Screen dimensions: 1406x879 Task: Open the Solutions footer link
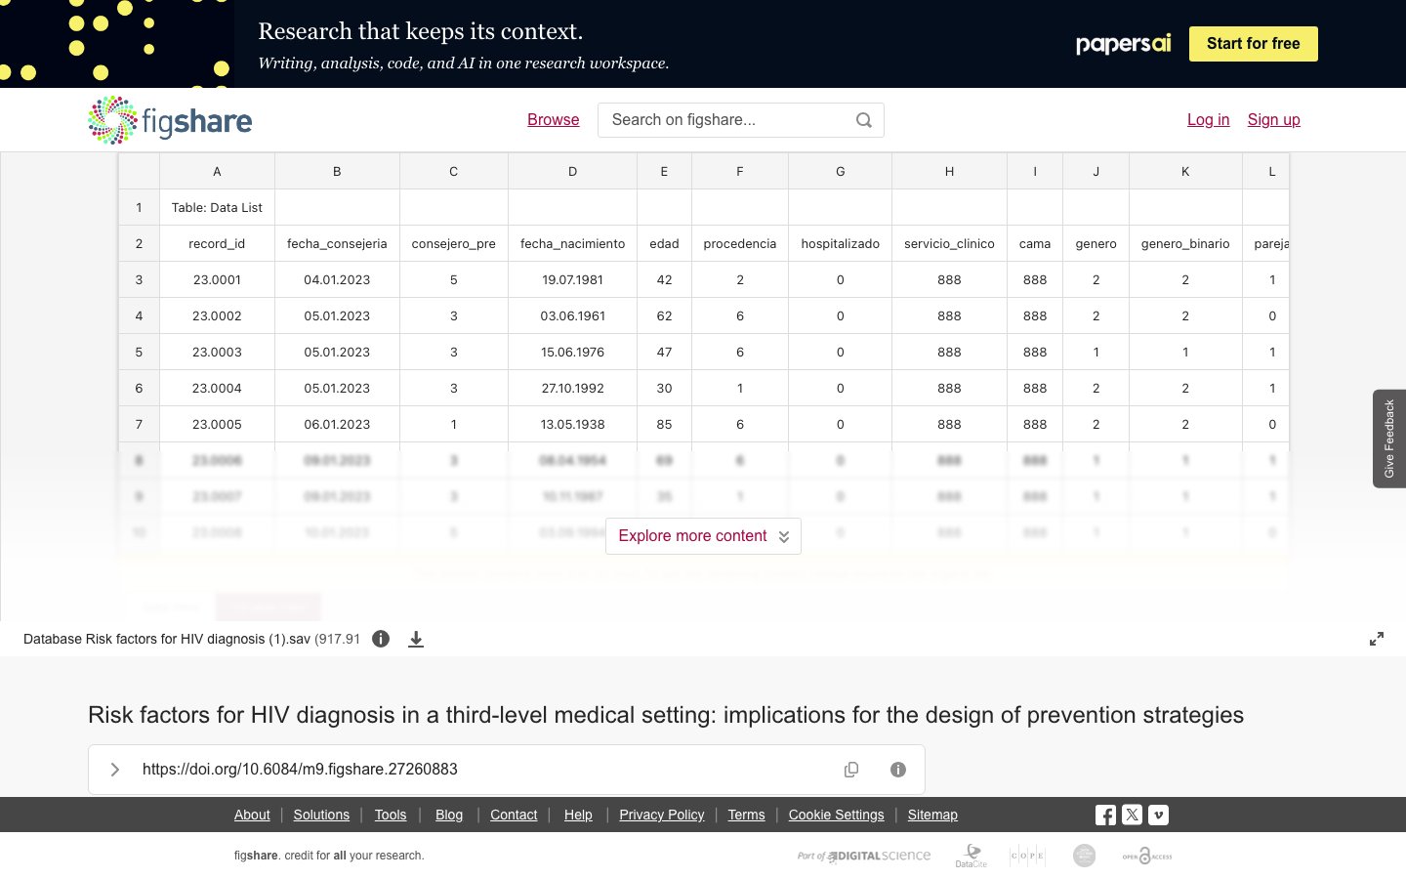point(321,815)
